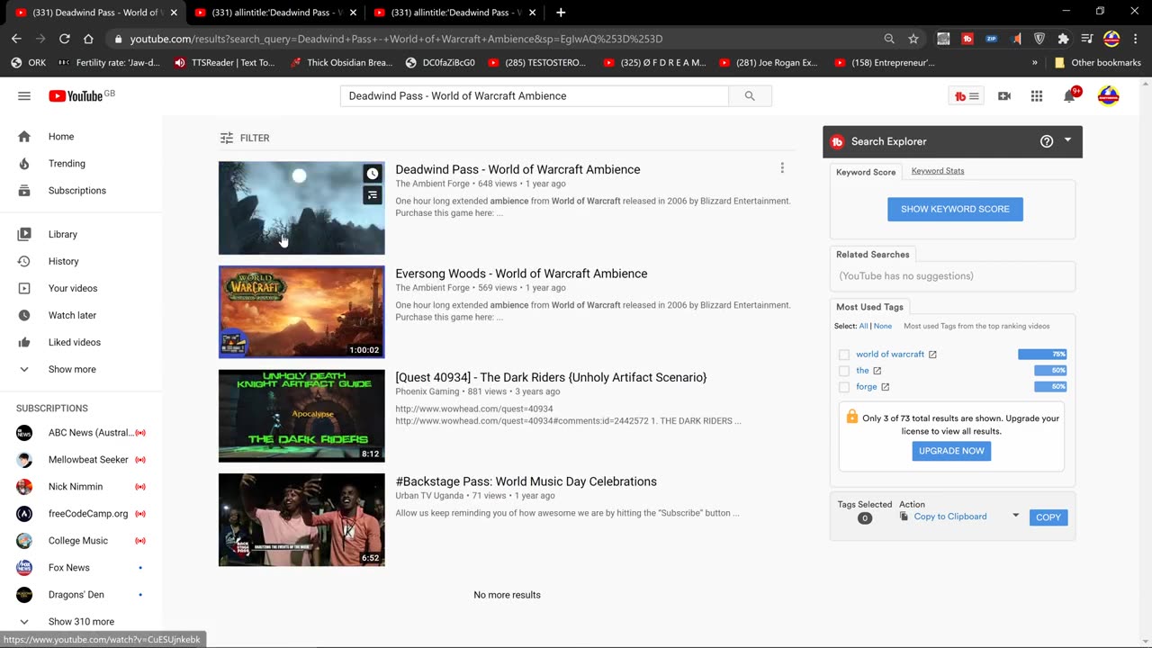Tick the 'world of warcraft' tag checkbox
The width and height of the screenshot is (1152, 648).
click(843, 355)
